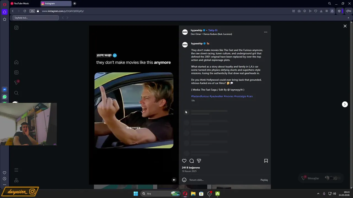This screenshot has width=353, height=198.
Task: Click the Paylaş post button
Action: coord(264,180)
